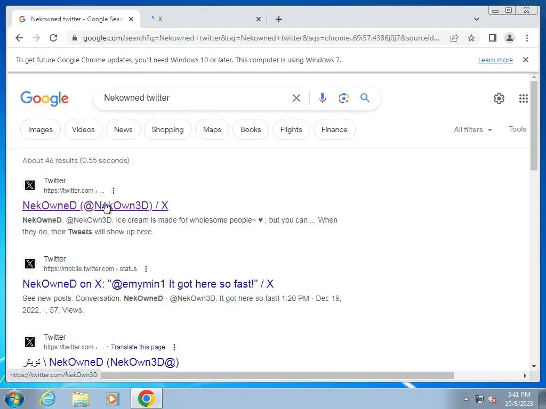Filter results by Flights
This screenshot has width=546, height=409.
(291, 130)
